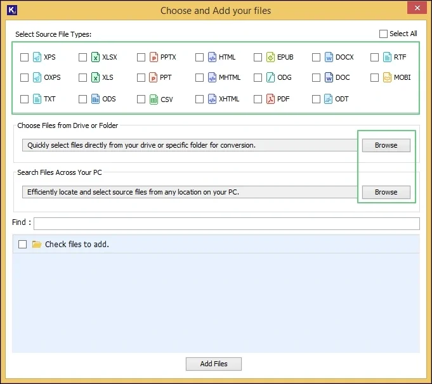Check the RTF checkbox
This screenshot has height=384, width=432.
pos(375,57)
